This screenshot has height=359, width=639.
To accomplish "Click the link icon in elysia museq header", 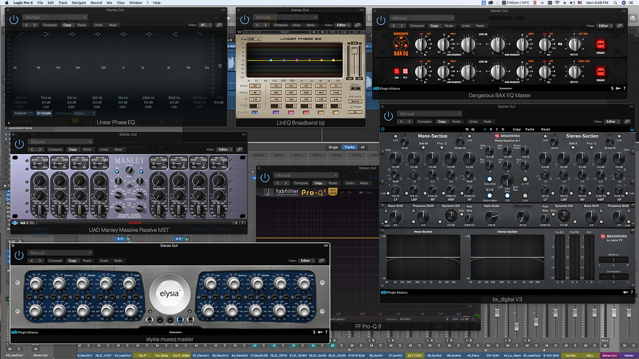I will coord(322,260).
